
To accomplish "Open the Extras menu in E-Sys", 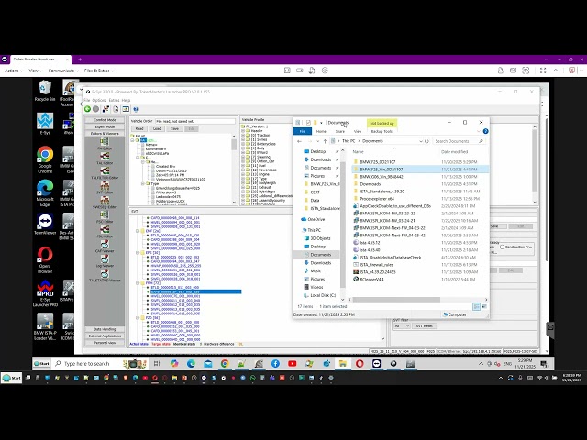I will tap(114, 100).
